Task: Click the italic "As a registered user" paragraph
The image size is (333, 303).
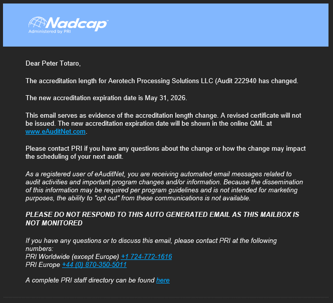Action: coord(165,186)
